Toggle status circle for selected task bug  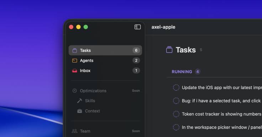click(176, 101)
